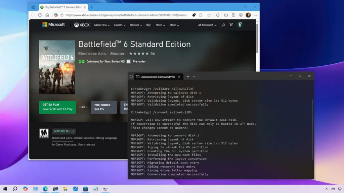This screenshot has width=344, height=193.
Task: Click the Battlefield 6 cover art thumbnail
Action: point(57,67)
